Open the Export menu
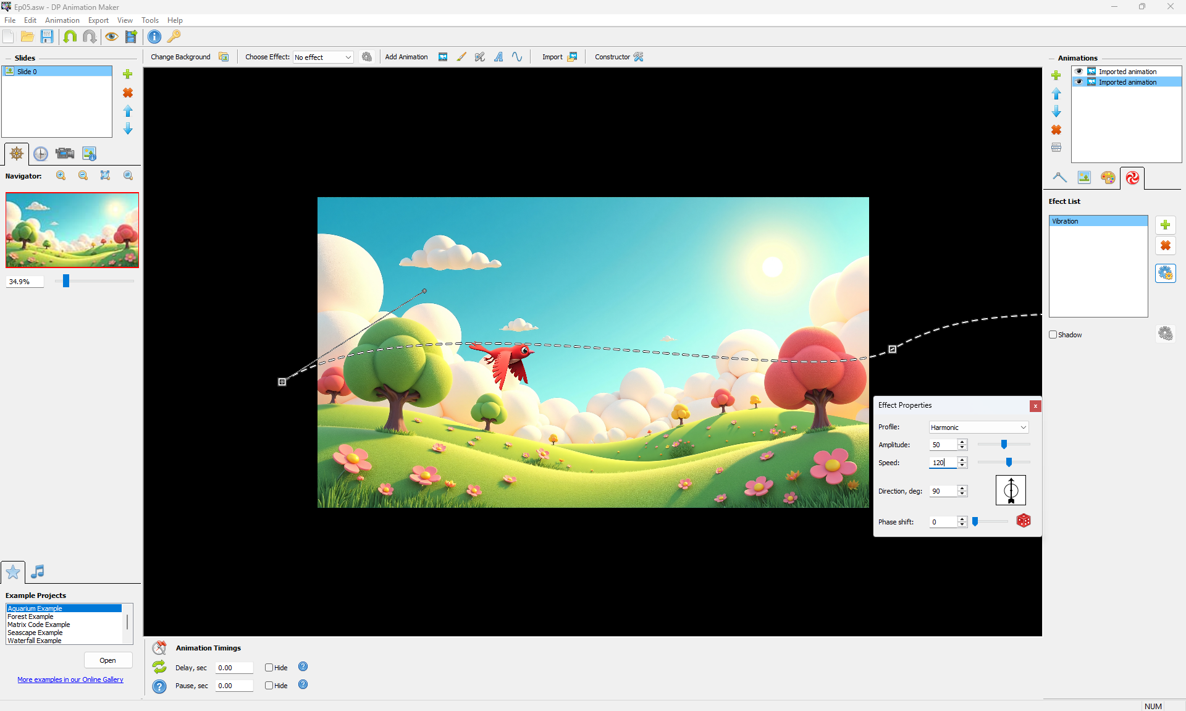The image size is (1186, 711). pos(98,20)
